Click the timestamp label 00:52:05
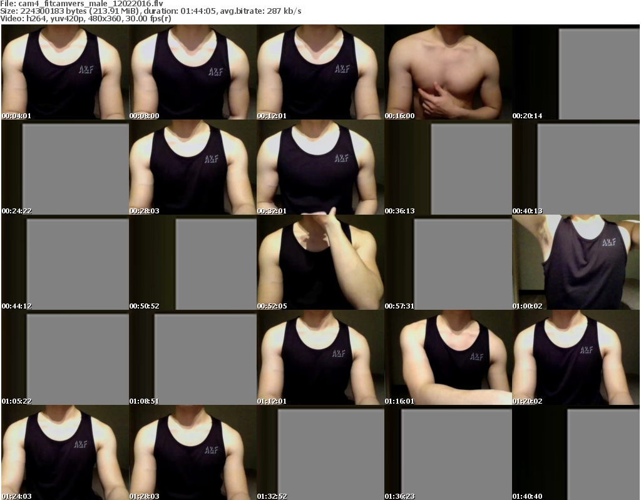The height and width of the screenshot is (500, 641). point(272,306)
